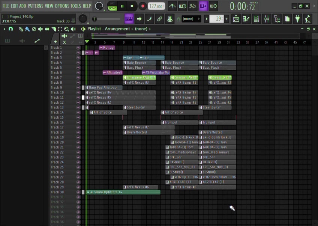This screenshot has height=226, width=318.
Task: Mute Track 4 using its dot
Action: (78, 63)
